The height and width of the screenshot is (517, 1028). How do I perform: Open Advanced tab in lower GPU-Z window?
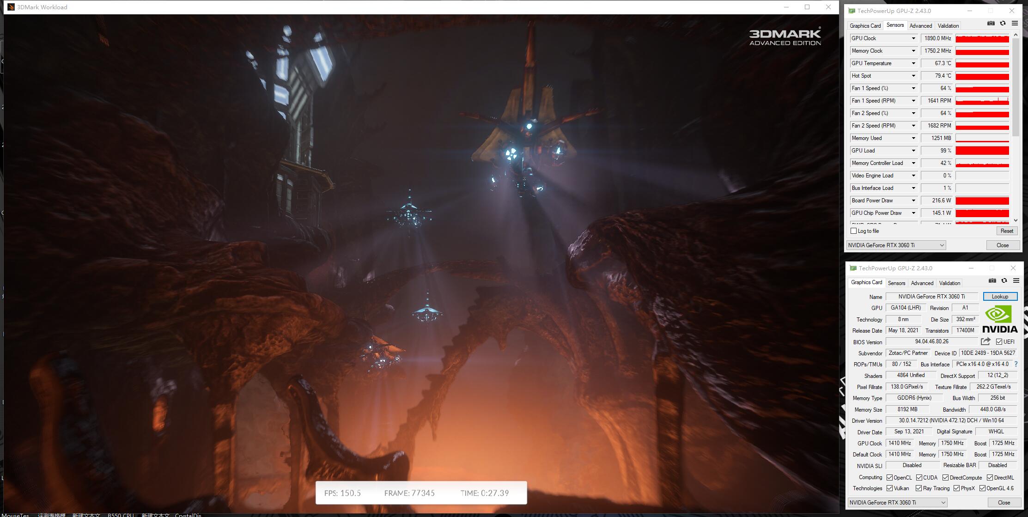pos(922,283)
